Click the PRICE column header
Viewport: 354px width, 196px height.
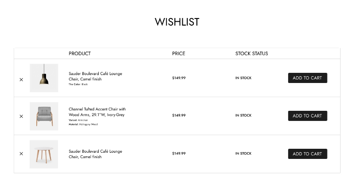pyautogui.click(x=179, y=53)
